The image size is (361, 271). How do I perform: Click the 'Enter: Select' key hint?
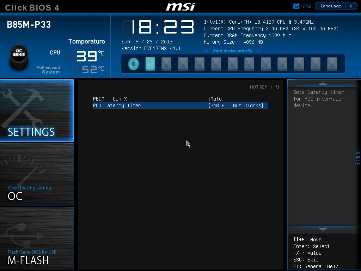pyautogui.click(x=311, y=246)
